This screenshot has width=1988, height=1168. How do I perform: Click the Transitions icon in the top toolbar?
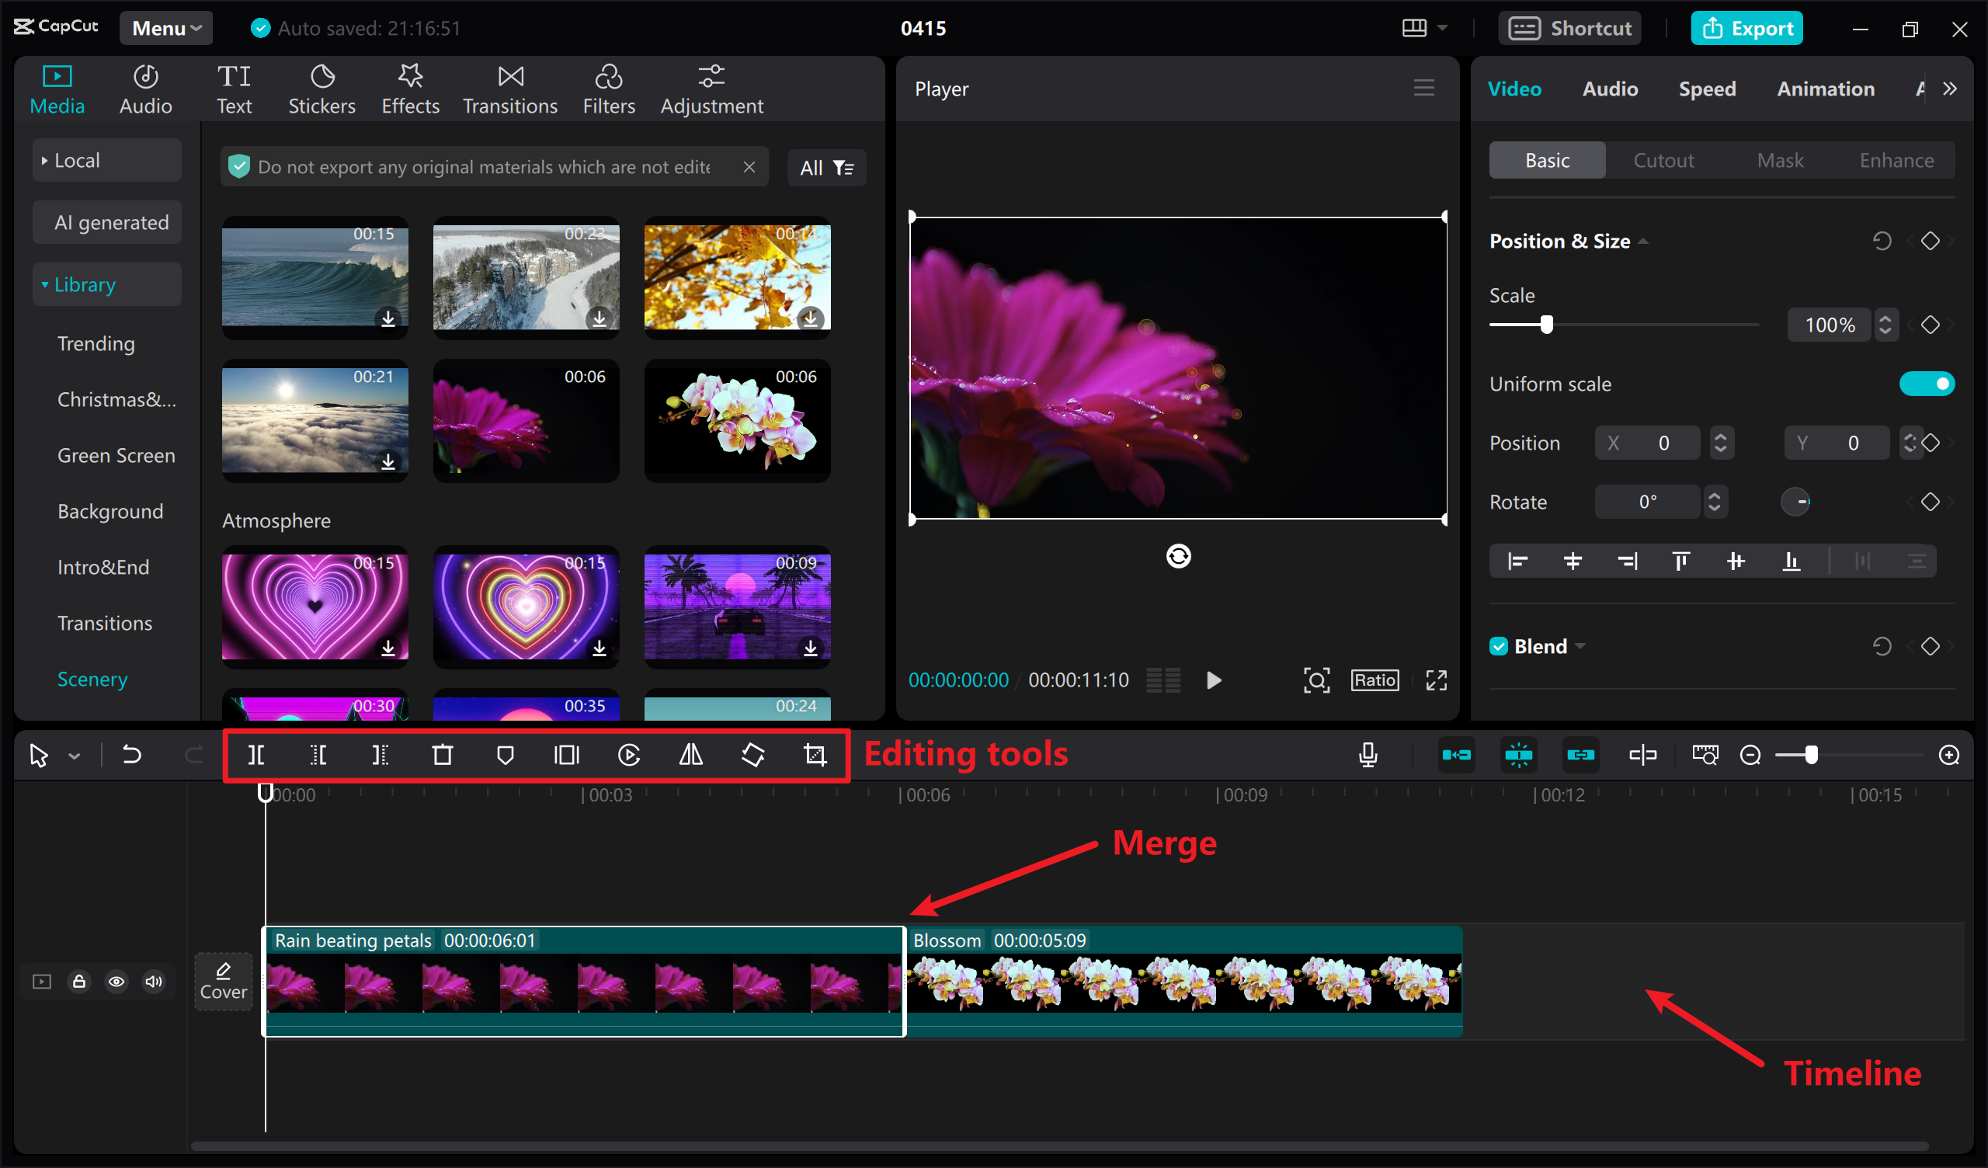click(x=509, y=88)
